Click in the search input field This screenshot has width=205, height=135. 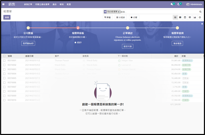click(x=159, y=12)
